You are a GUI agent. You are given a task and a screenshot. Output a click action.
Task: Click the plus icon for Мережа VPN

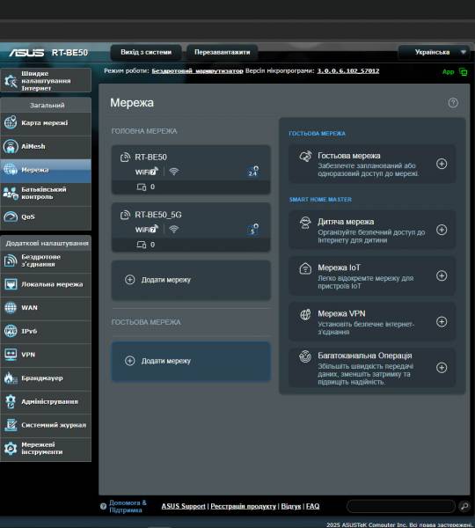pyautogui.click(x=442, y=321)
